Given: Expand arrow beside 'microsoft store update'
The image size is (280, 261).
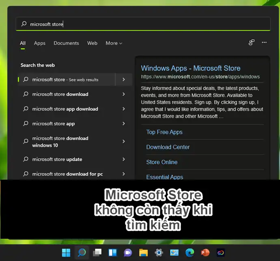Looking at the screenshot, I should point(124,159).
